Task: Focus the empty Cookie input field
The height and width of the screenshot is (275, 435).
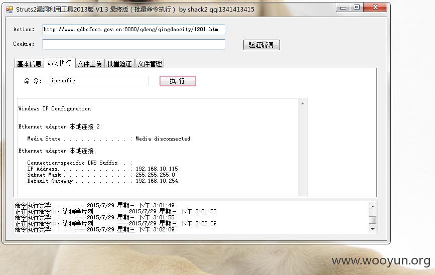Action: click(x=133, y=44)
